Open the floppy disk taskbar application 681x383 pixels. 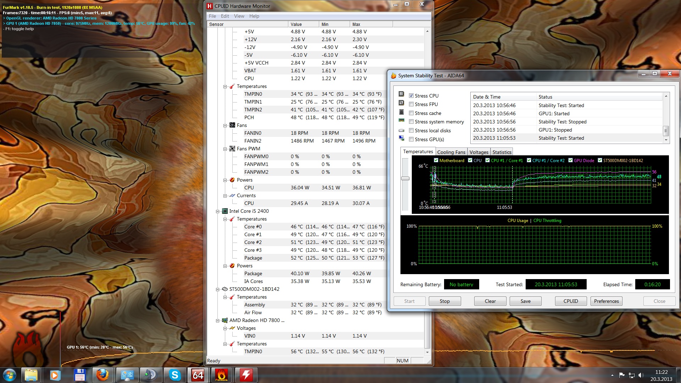pos(79,375)
